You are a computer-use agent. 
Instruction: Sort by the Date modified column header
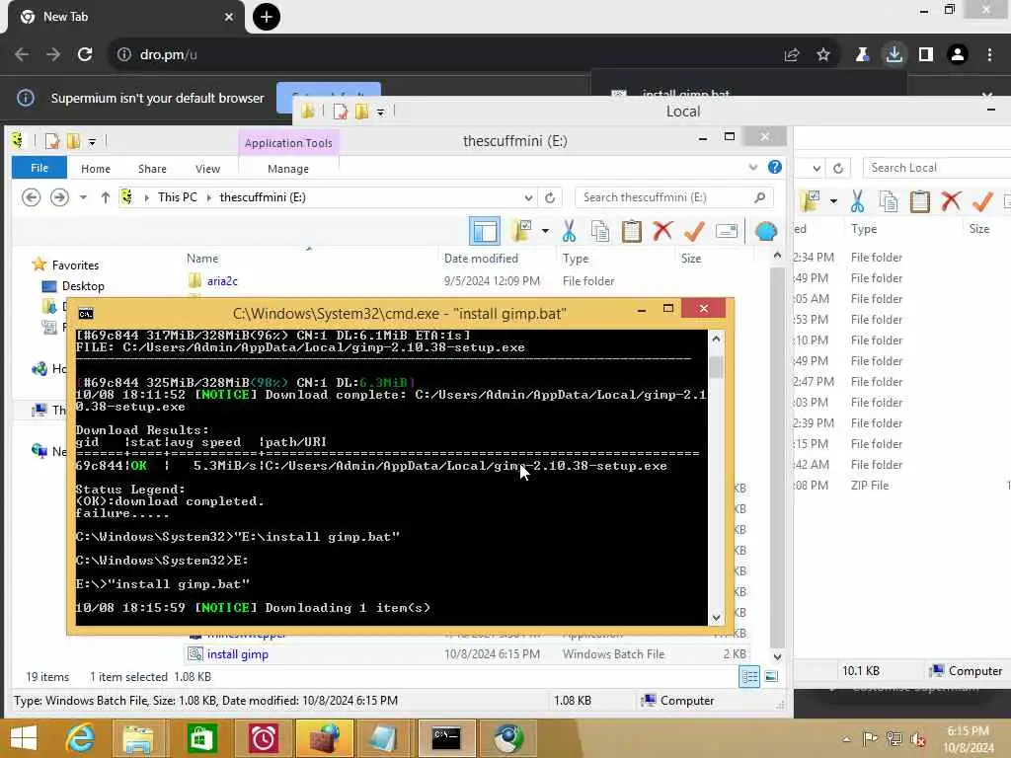click(x=481, y=259)
